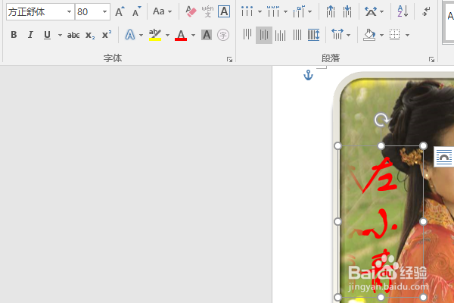454x303 pixels.
Task: Expand the Asian layout dropdown arrow
Action: click(381, 12)
